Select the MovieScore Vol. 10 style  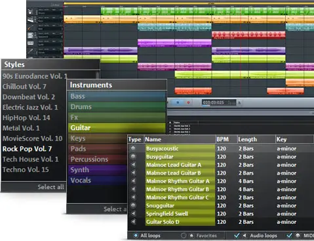(x=33, y=139)
